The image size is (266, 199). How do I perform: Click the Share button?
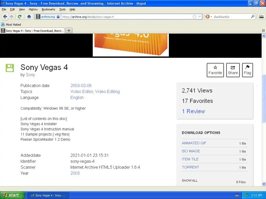tap(233, 70)
